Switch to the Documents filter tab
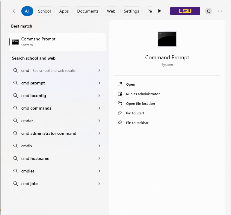This screenshot has width=231, height=215. point(88,11)
